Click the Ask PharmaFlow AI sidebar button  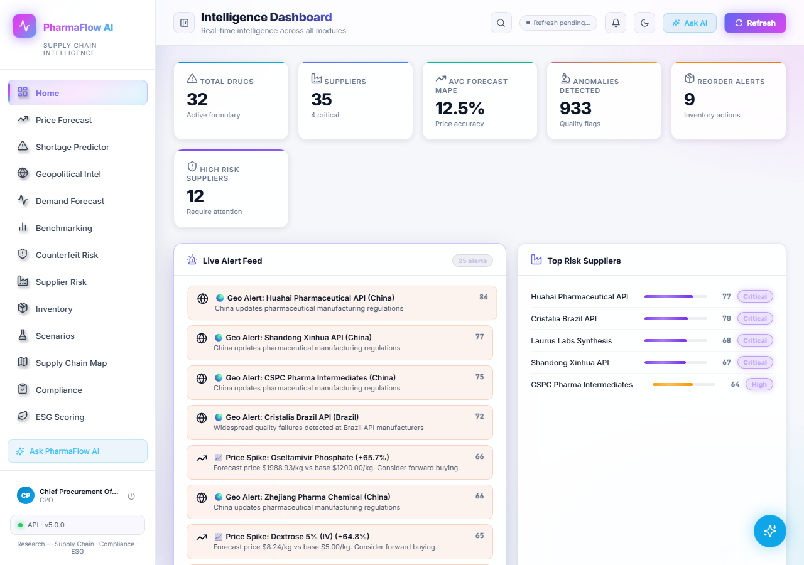[78, 451]
